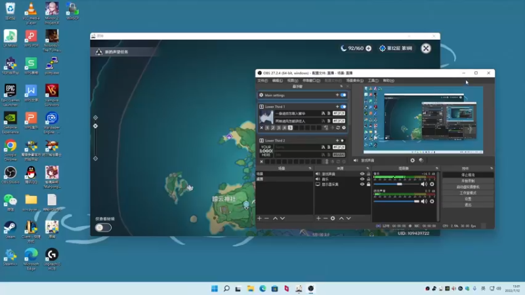Click the first color swatch in Lower Third 2
This screenshot has height=295, width=525.
pyautogui.click(x=339, y=147)
